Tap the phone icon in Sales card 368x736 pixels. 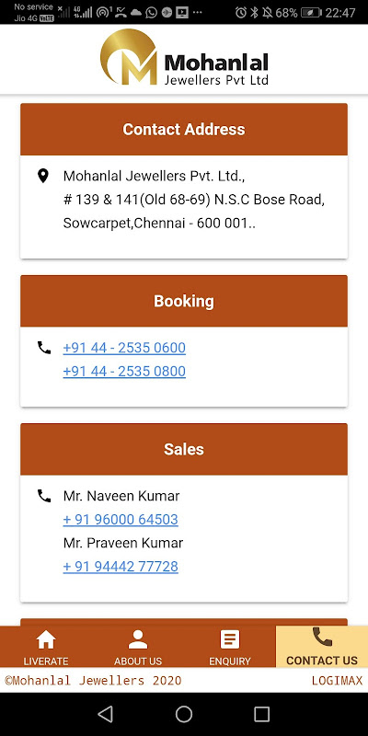click(x=44, y=496)
